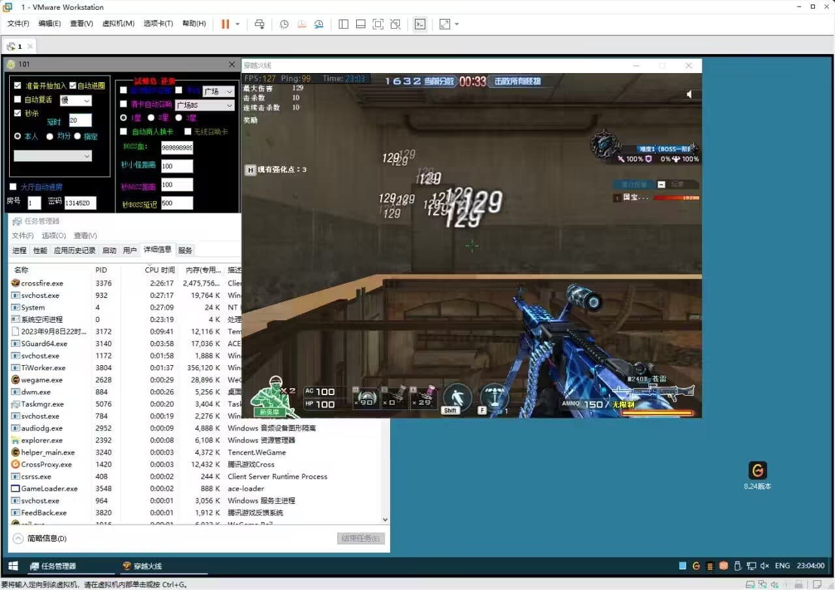Click the 结束任务(E) button
This screenshot has width=835, height=590.
[361, 538]
